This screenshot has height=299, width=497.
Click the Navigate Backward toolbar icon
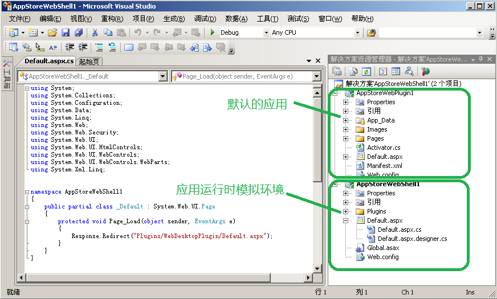(177, 32)
